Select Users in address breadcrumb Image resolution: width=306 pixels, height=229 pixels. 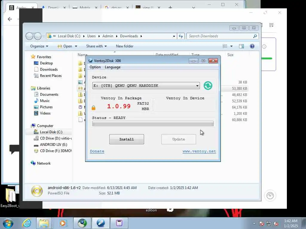(91, 36)
